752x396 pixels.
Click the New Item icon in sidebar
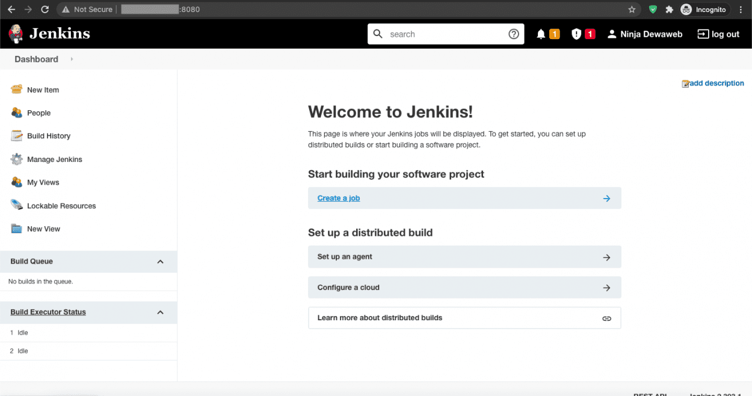pyautogui.click(x=16, y=90)
